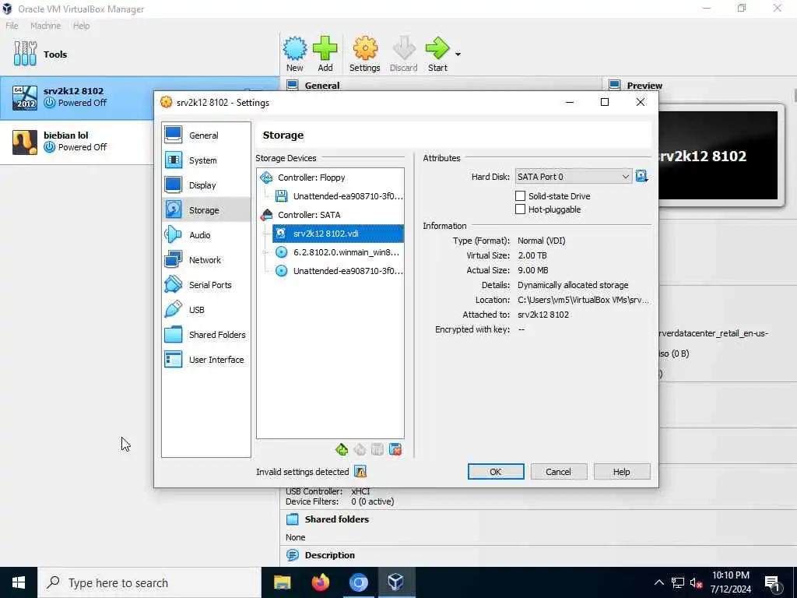Open the Machine menu

pos(45,26)
